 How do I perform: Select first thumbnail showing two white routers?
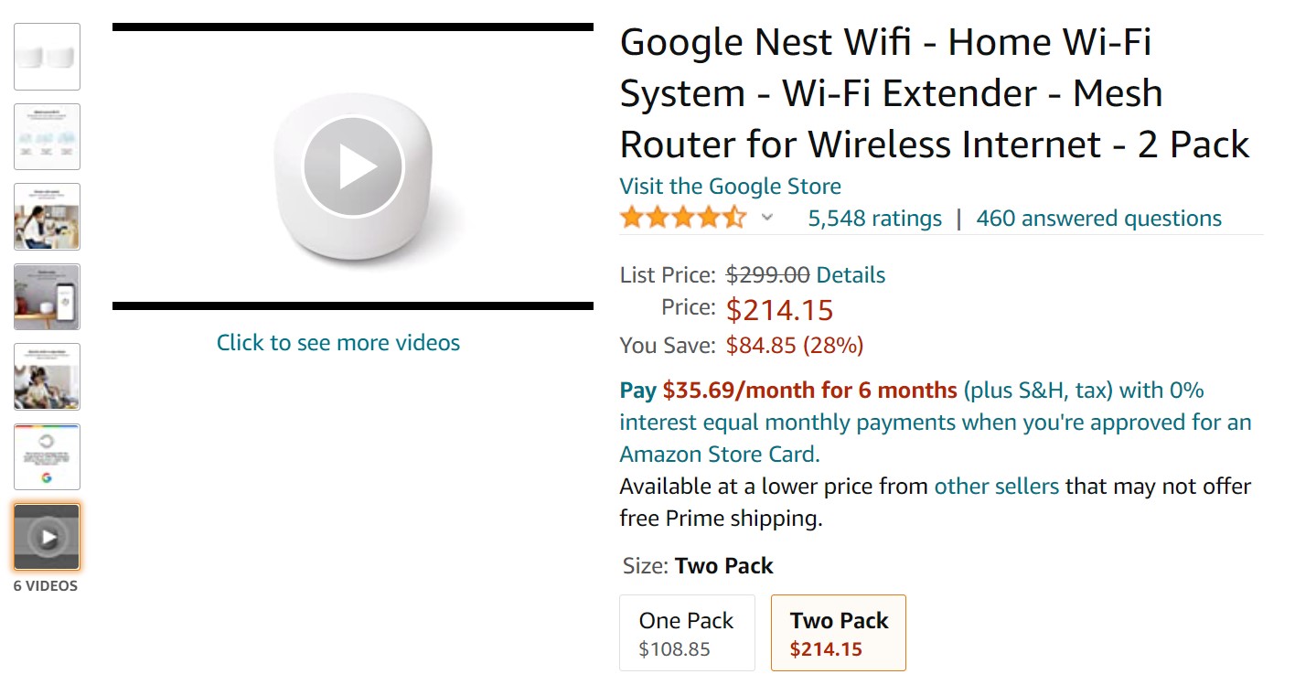(x=47, y=57)
